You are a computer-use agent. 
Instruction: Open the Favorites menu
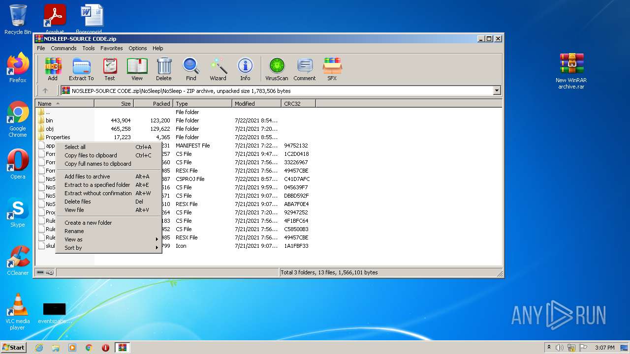pyautogui.click(x=112, y=48)
